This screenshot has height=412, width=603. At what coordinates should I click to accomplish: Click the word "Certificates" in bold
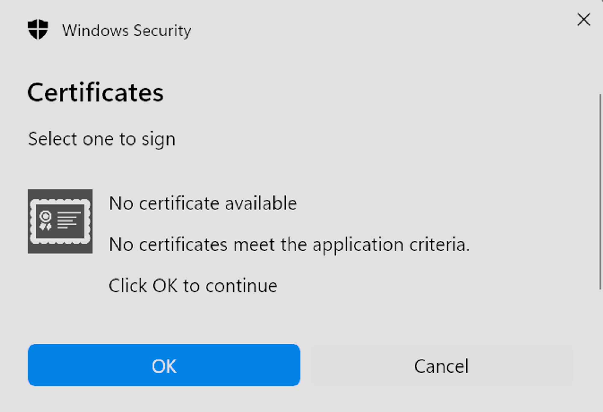click(96, 92)
